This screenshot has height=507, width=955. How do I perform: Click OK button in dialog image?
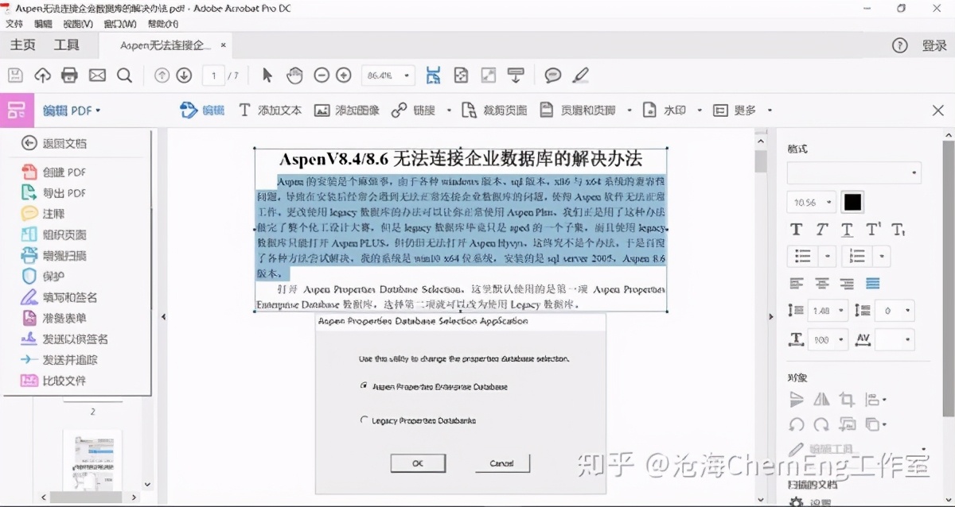click(418, 462)
